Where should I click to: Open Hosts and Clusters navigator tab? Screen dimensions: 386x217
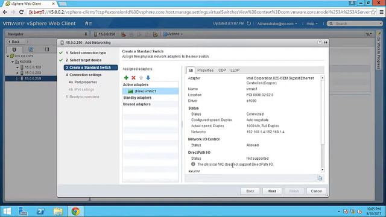[x=14, y=49]
